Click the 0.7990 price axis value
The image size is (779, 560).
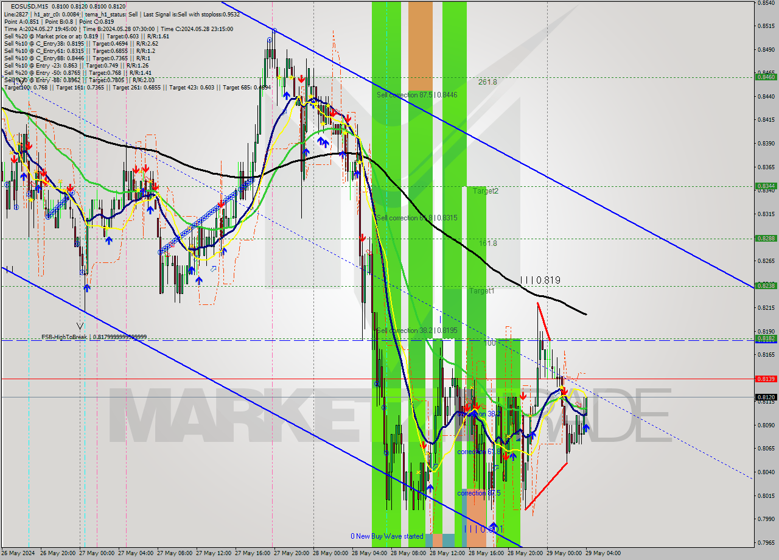766,519
